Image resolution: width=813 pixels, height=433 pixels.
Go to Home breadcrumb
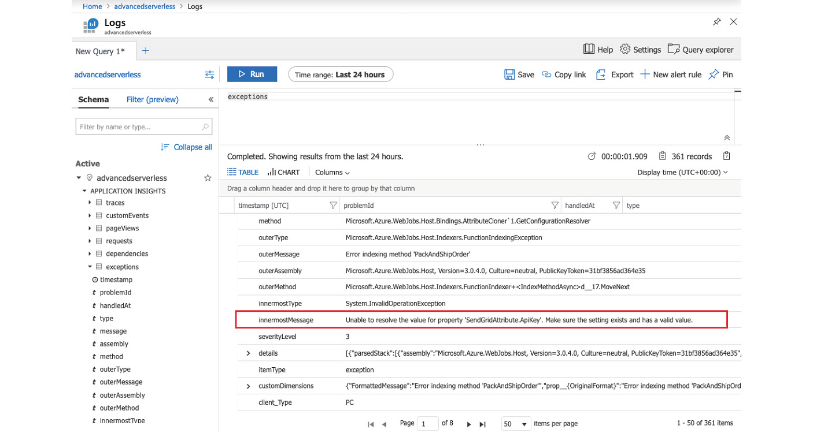93,6
